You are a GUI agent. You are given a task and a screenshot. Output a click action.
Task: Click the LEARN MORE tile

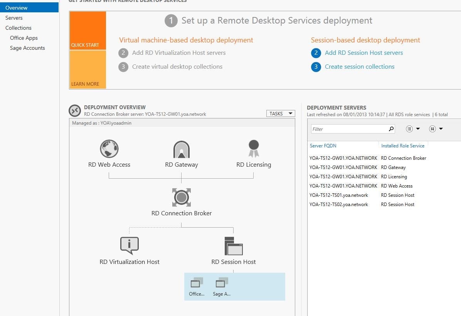click(x=87, y=69)
